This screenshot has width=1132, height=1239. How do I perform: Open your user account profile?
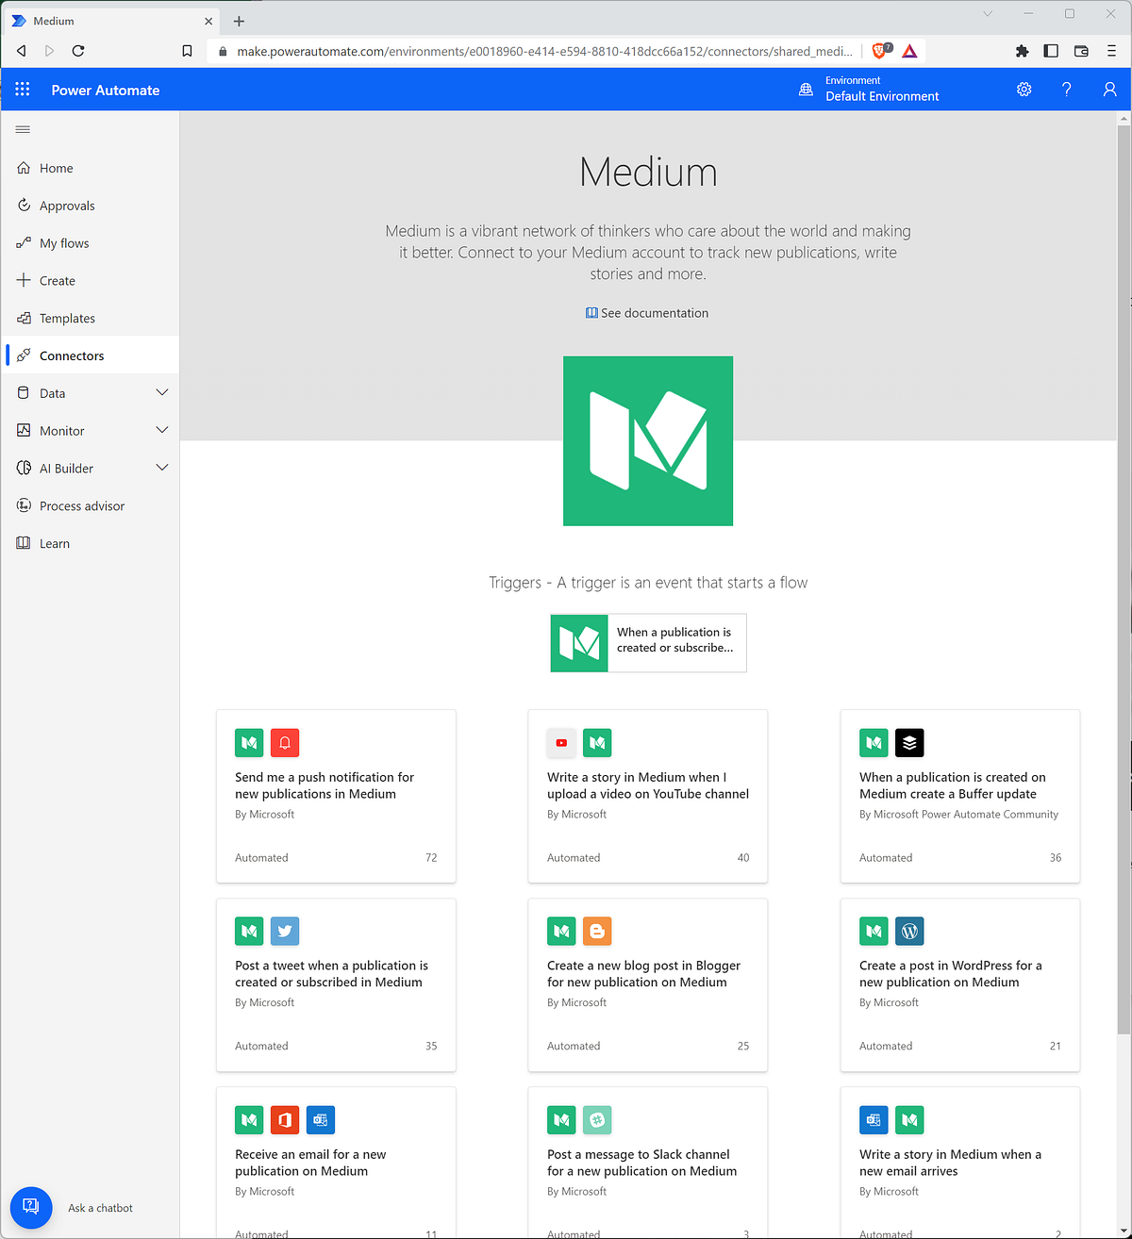pyautogui.click(x=1109, y=89)
